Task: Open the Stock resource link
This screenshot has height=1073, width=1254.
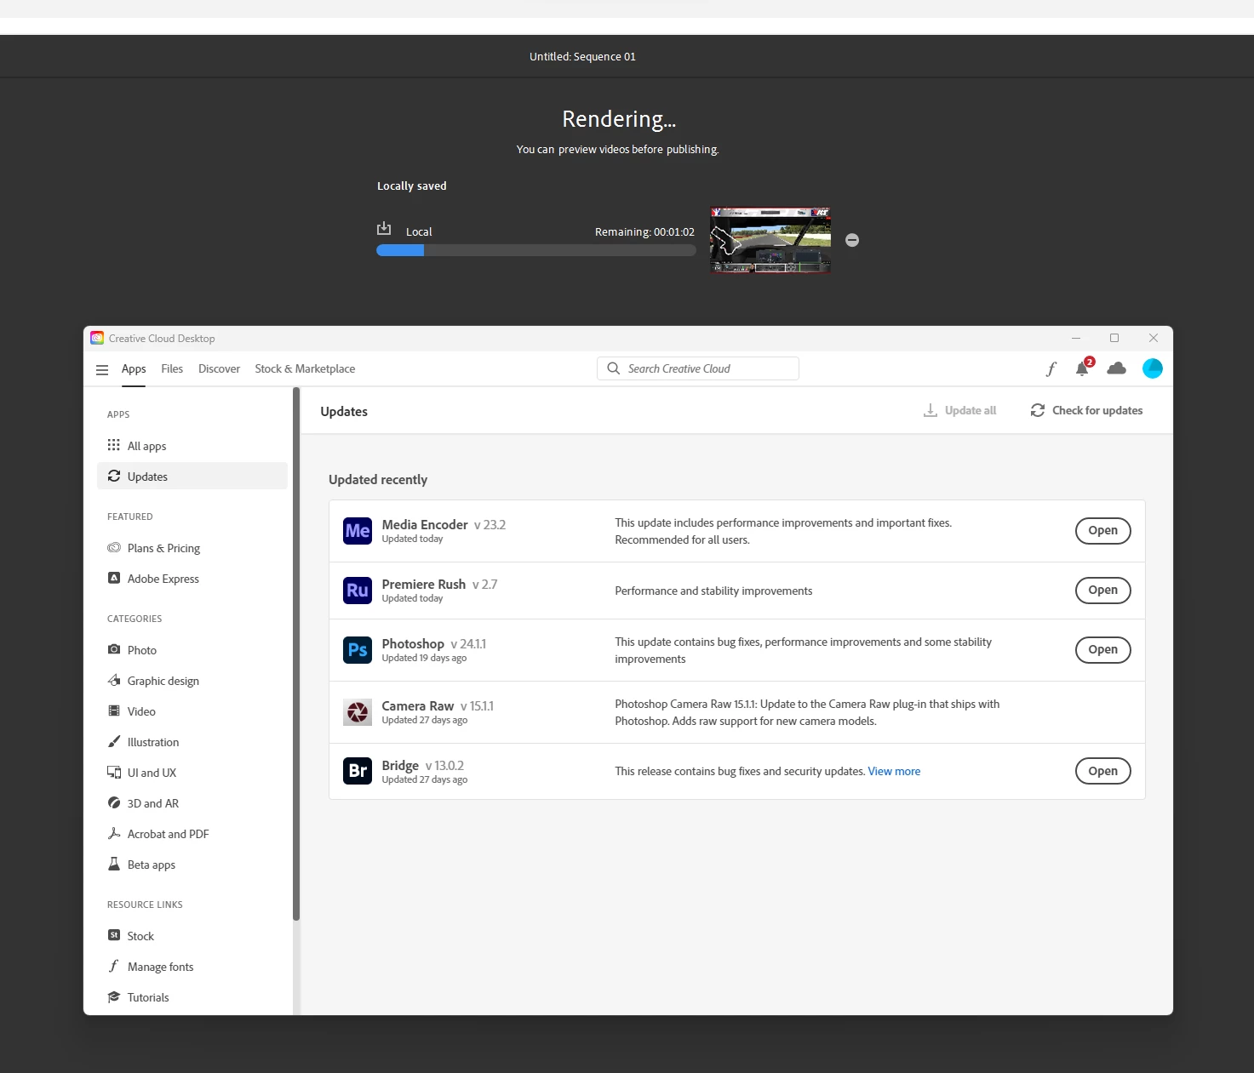Action: click(x=192, y=936)
